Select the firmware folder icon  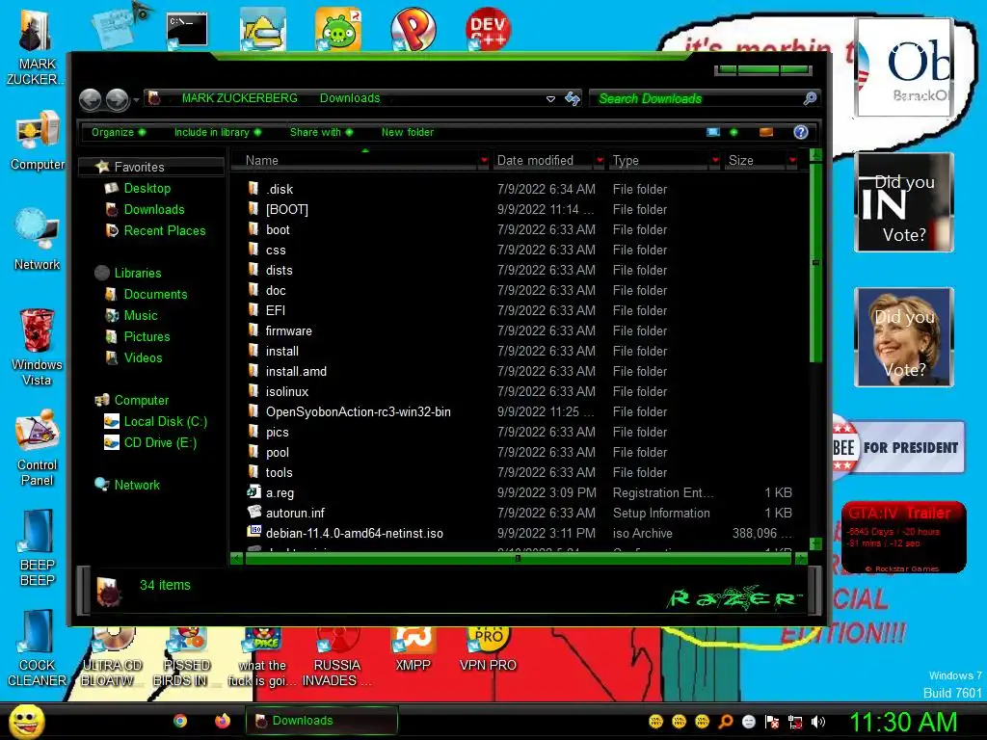[x=253, y=330]
